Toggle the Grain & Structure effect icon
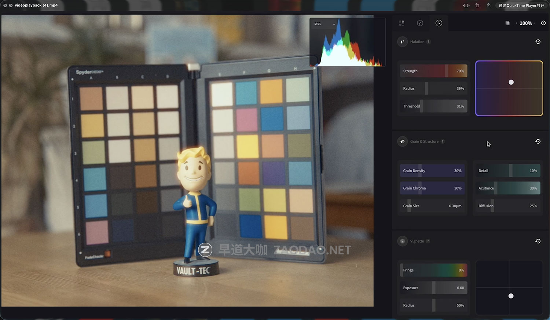 coord(402,141)
